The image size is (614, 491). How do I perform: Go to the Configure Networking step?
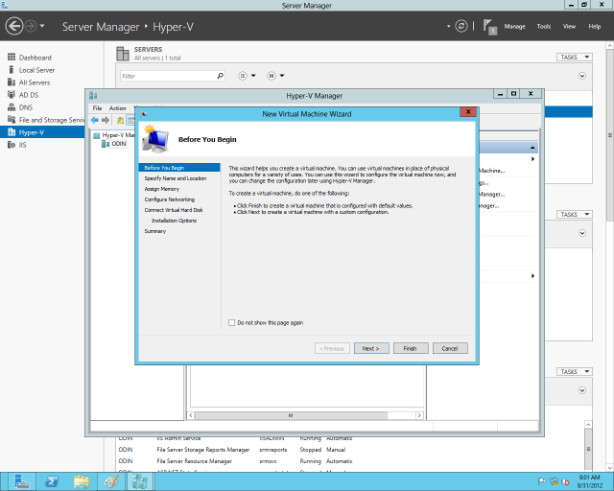point(170,199)
